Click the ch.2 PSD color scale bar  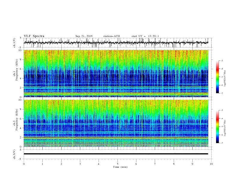click(x=218, y=127)
